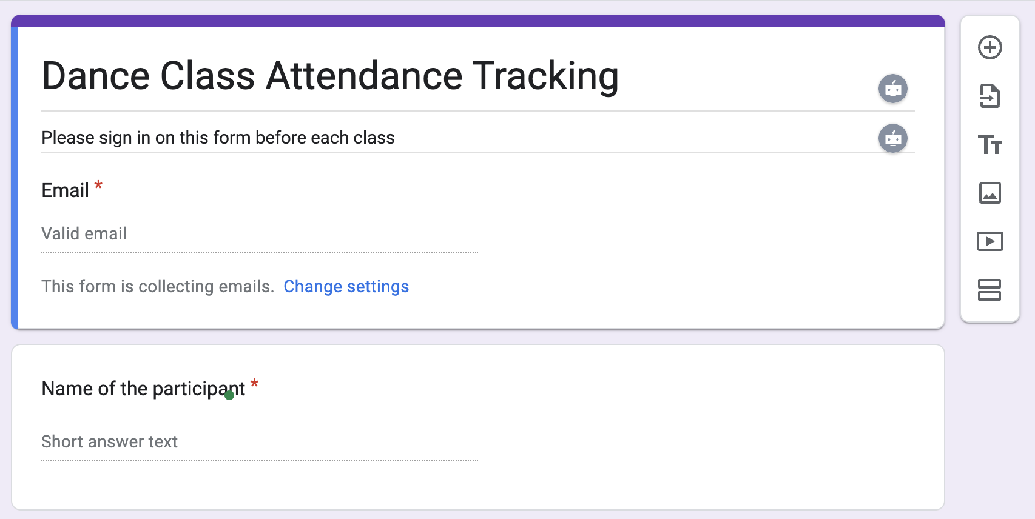Import questions from another form
Viewport: 1035px width, 519px height.
(x=989, y=96)
